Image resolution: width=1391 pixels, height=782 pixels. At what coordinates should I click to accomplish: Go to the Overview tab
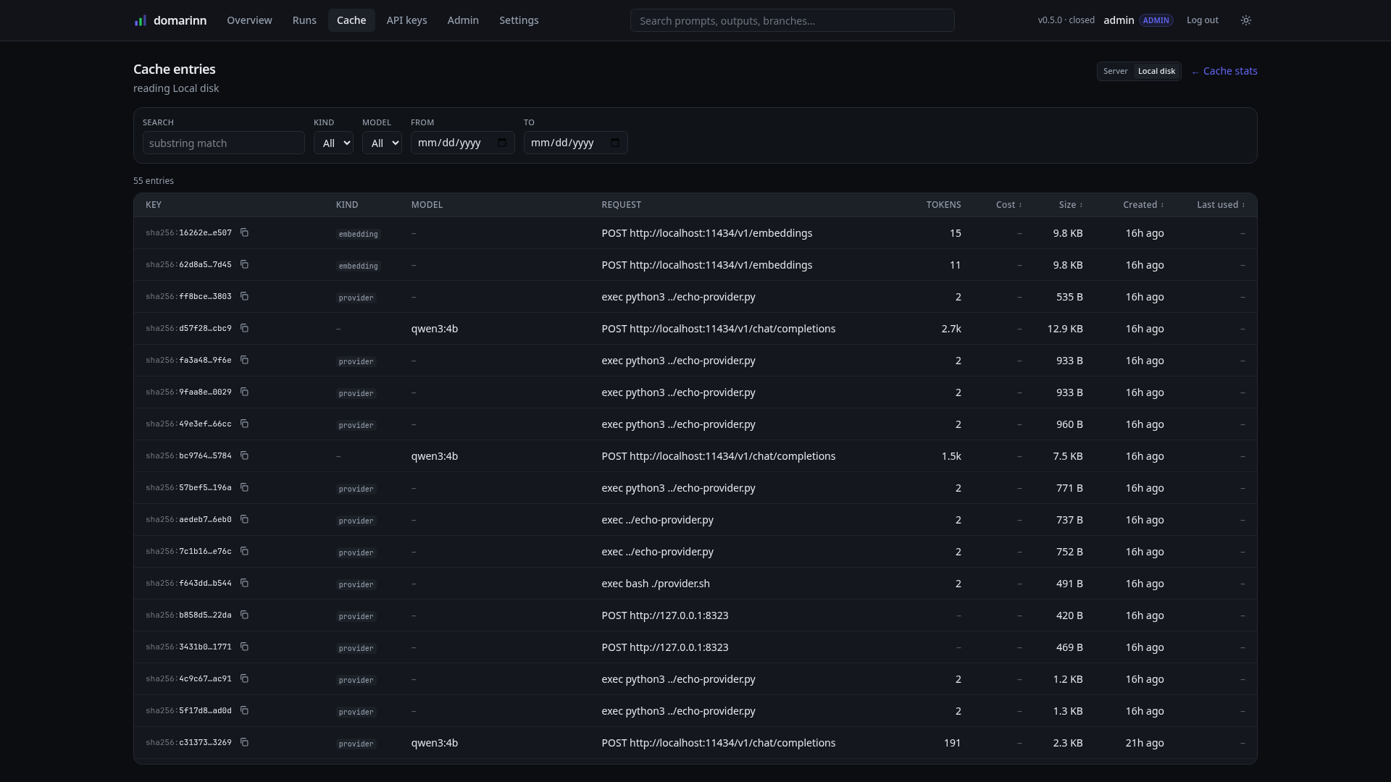pyautogui.click(x=249, y=20)
